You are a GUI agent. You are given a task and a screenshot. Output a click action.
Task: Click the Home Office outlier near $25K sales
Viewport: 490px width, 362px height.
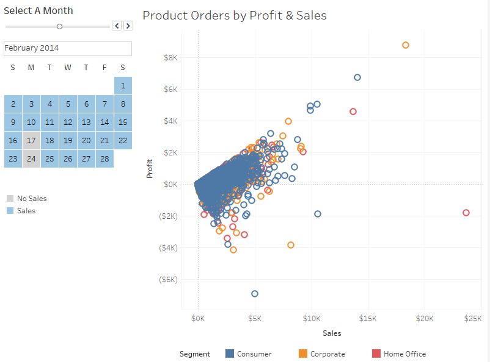click(466, 213)
